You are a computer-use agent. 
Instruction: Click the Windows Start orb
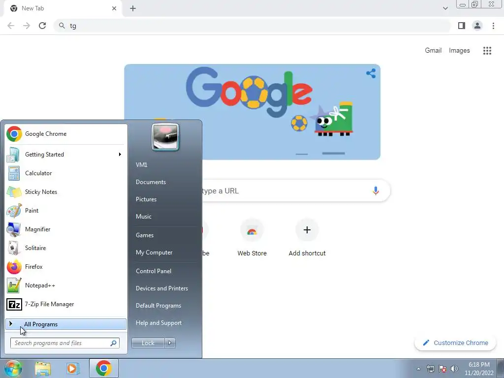coord(13,368)
